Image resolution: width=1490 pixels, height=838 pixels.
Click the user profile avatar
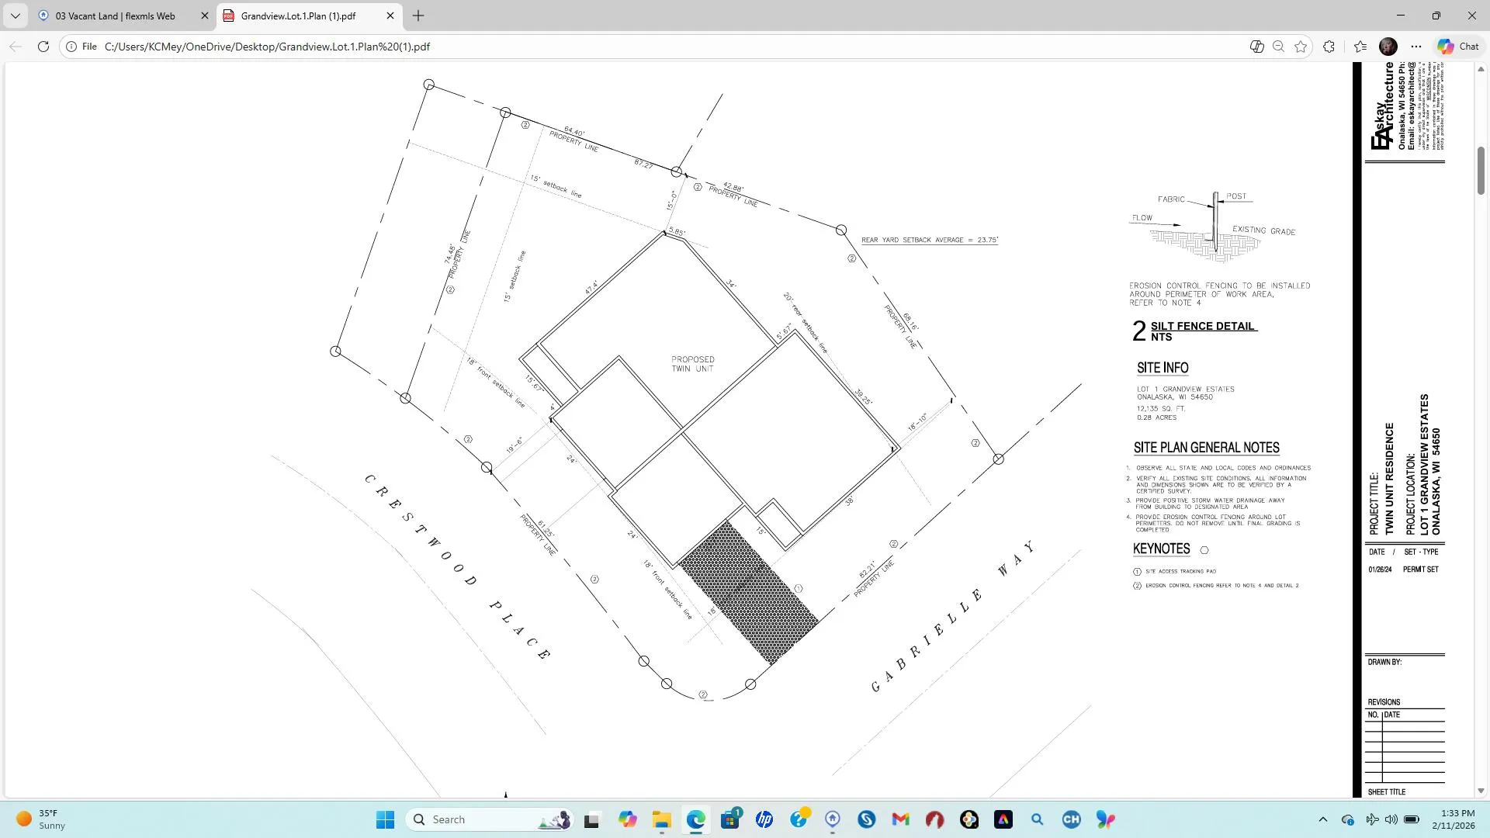[x=1388, y=47]
